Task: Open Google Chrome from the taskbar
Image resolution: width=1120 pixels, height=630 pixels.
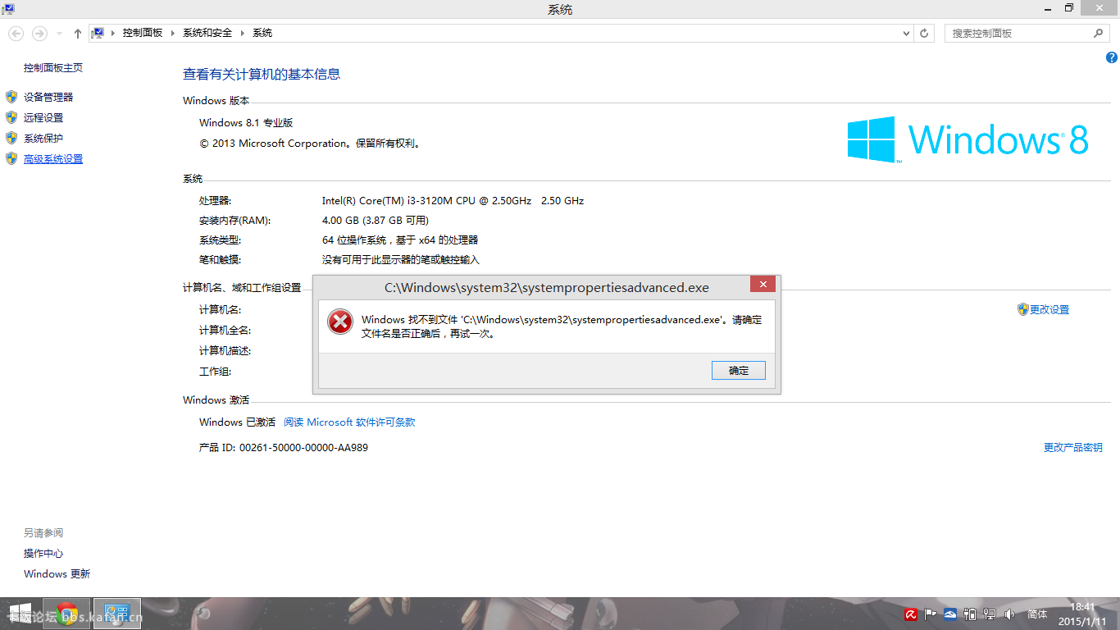Action: [x=66, y=614]
